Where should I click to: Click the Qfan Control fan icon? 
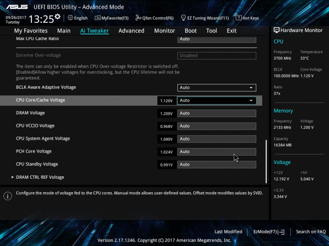tap(138, 18)
